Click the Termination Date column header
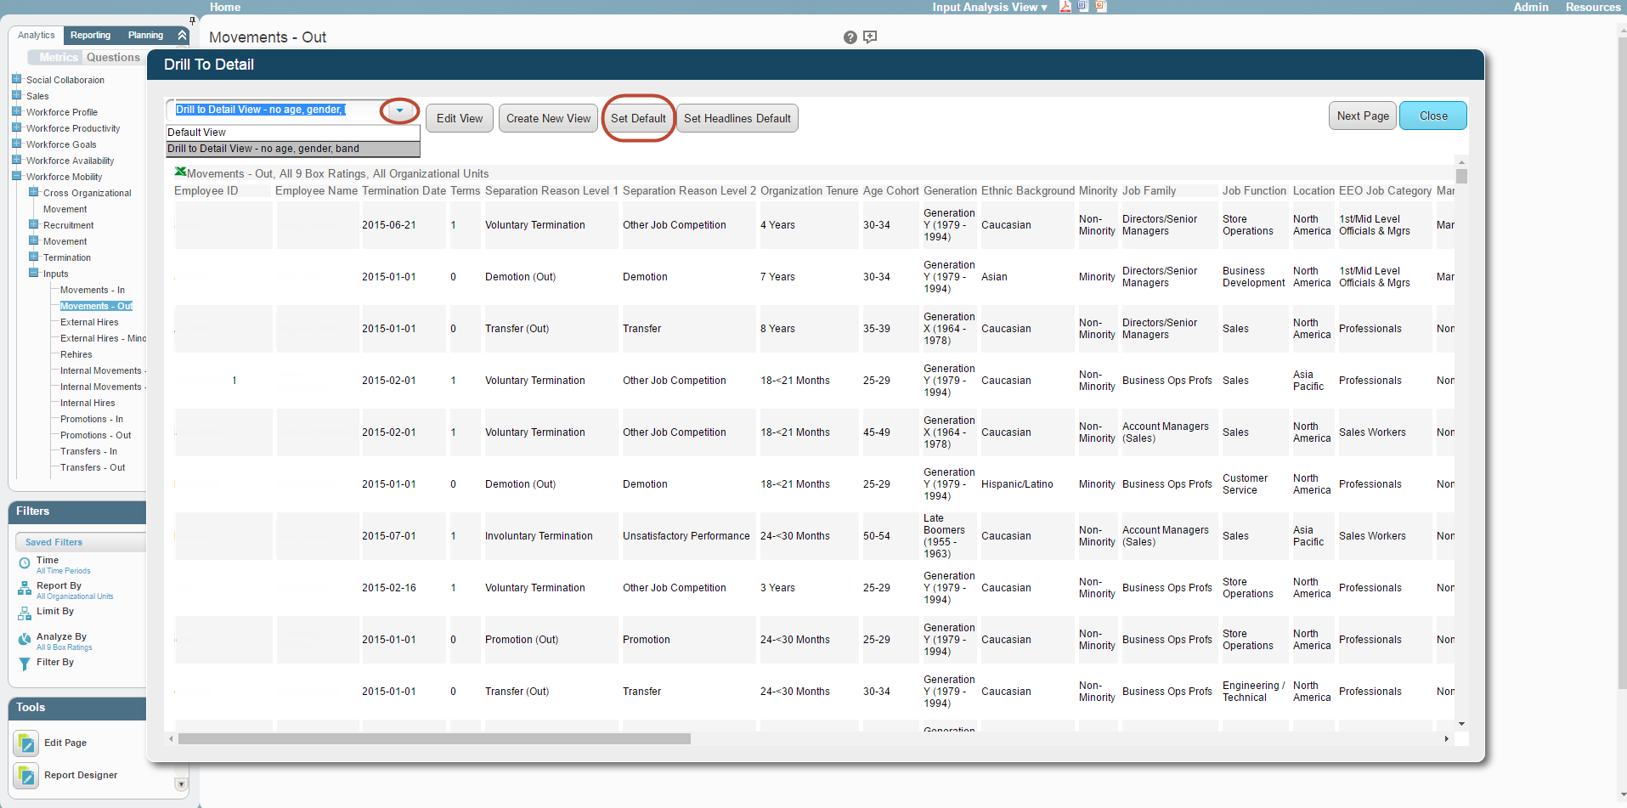 pyautogui.click(x=404, y=190)
